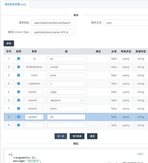Click the 值 column header
The image size is (148, 163).
pos(66,52)
